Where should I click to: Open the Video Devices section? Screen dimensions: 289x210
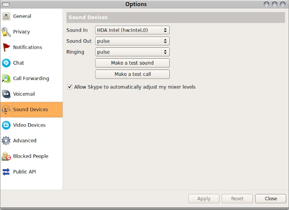click(x=32, y=125)
